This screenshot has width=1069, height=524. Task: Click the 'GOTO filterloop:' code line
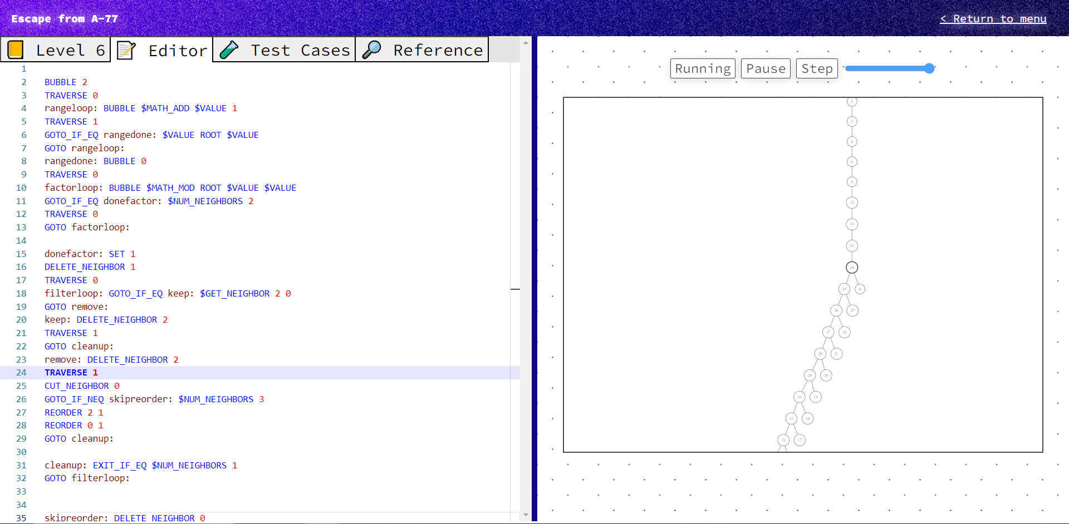click(x=87, y=478)
